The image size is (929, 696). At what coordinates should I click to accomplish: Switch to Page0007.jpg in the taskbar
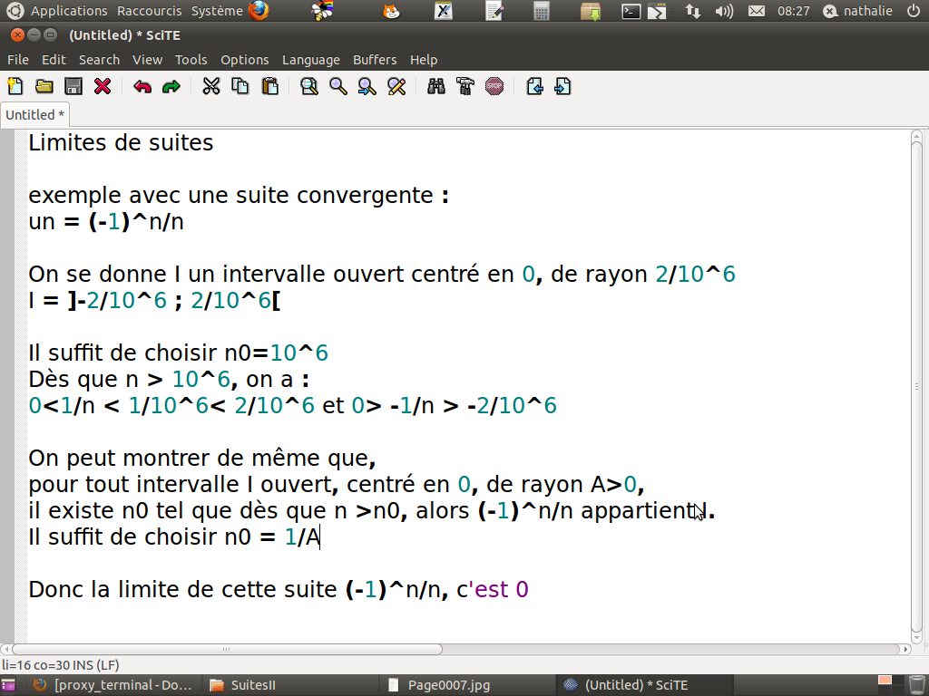[443, 685]
